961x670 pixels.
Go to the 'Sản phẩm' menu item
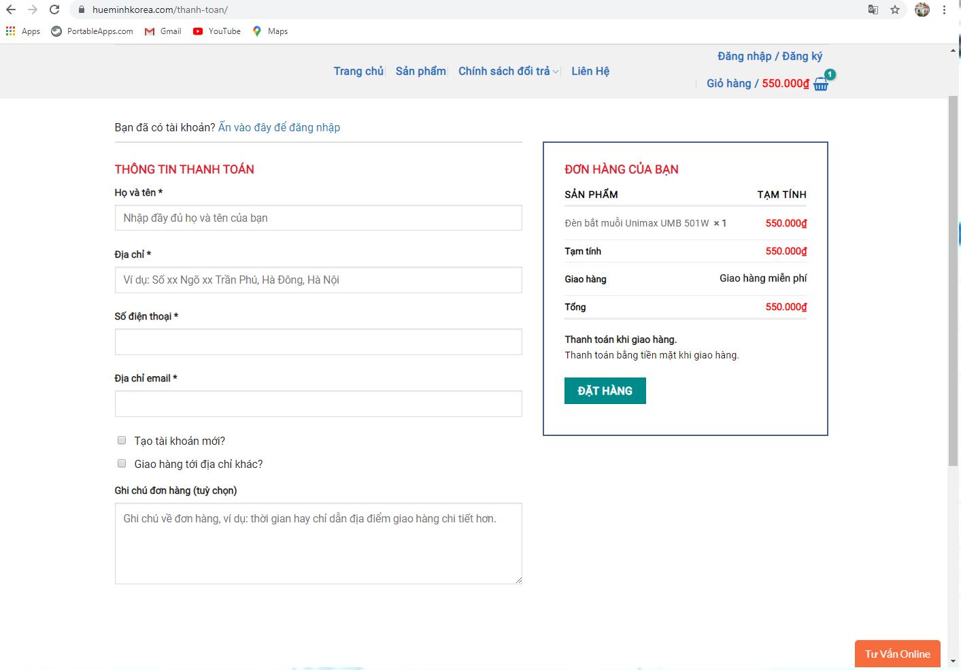tap(420, 71)
